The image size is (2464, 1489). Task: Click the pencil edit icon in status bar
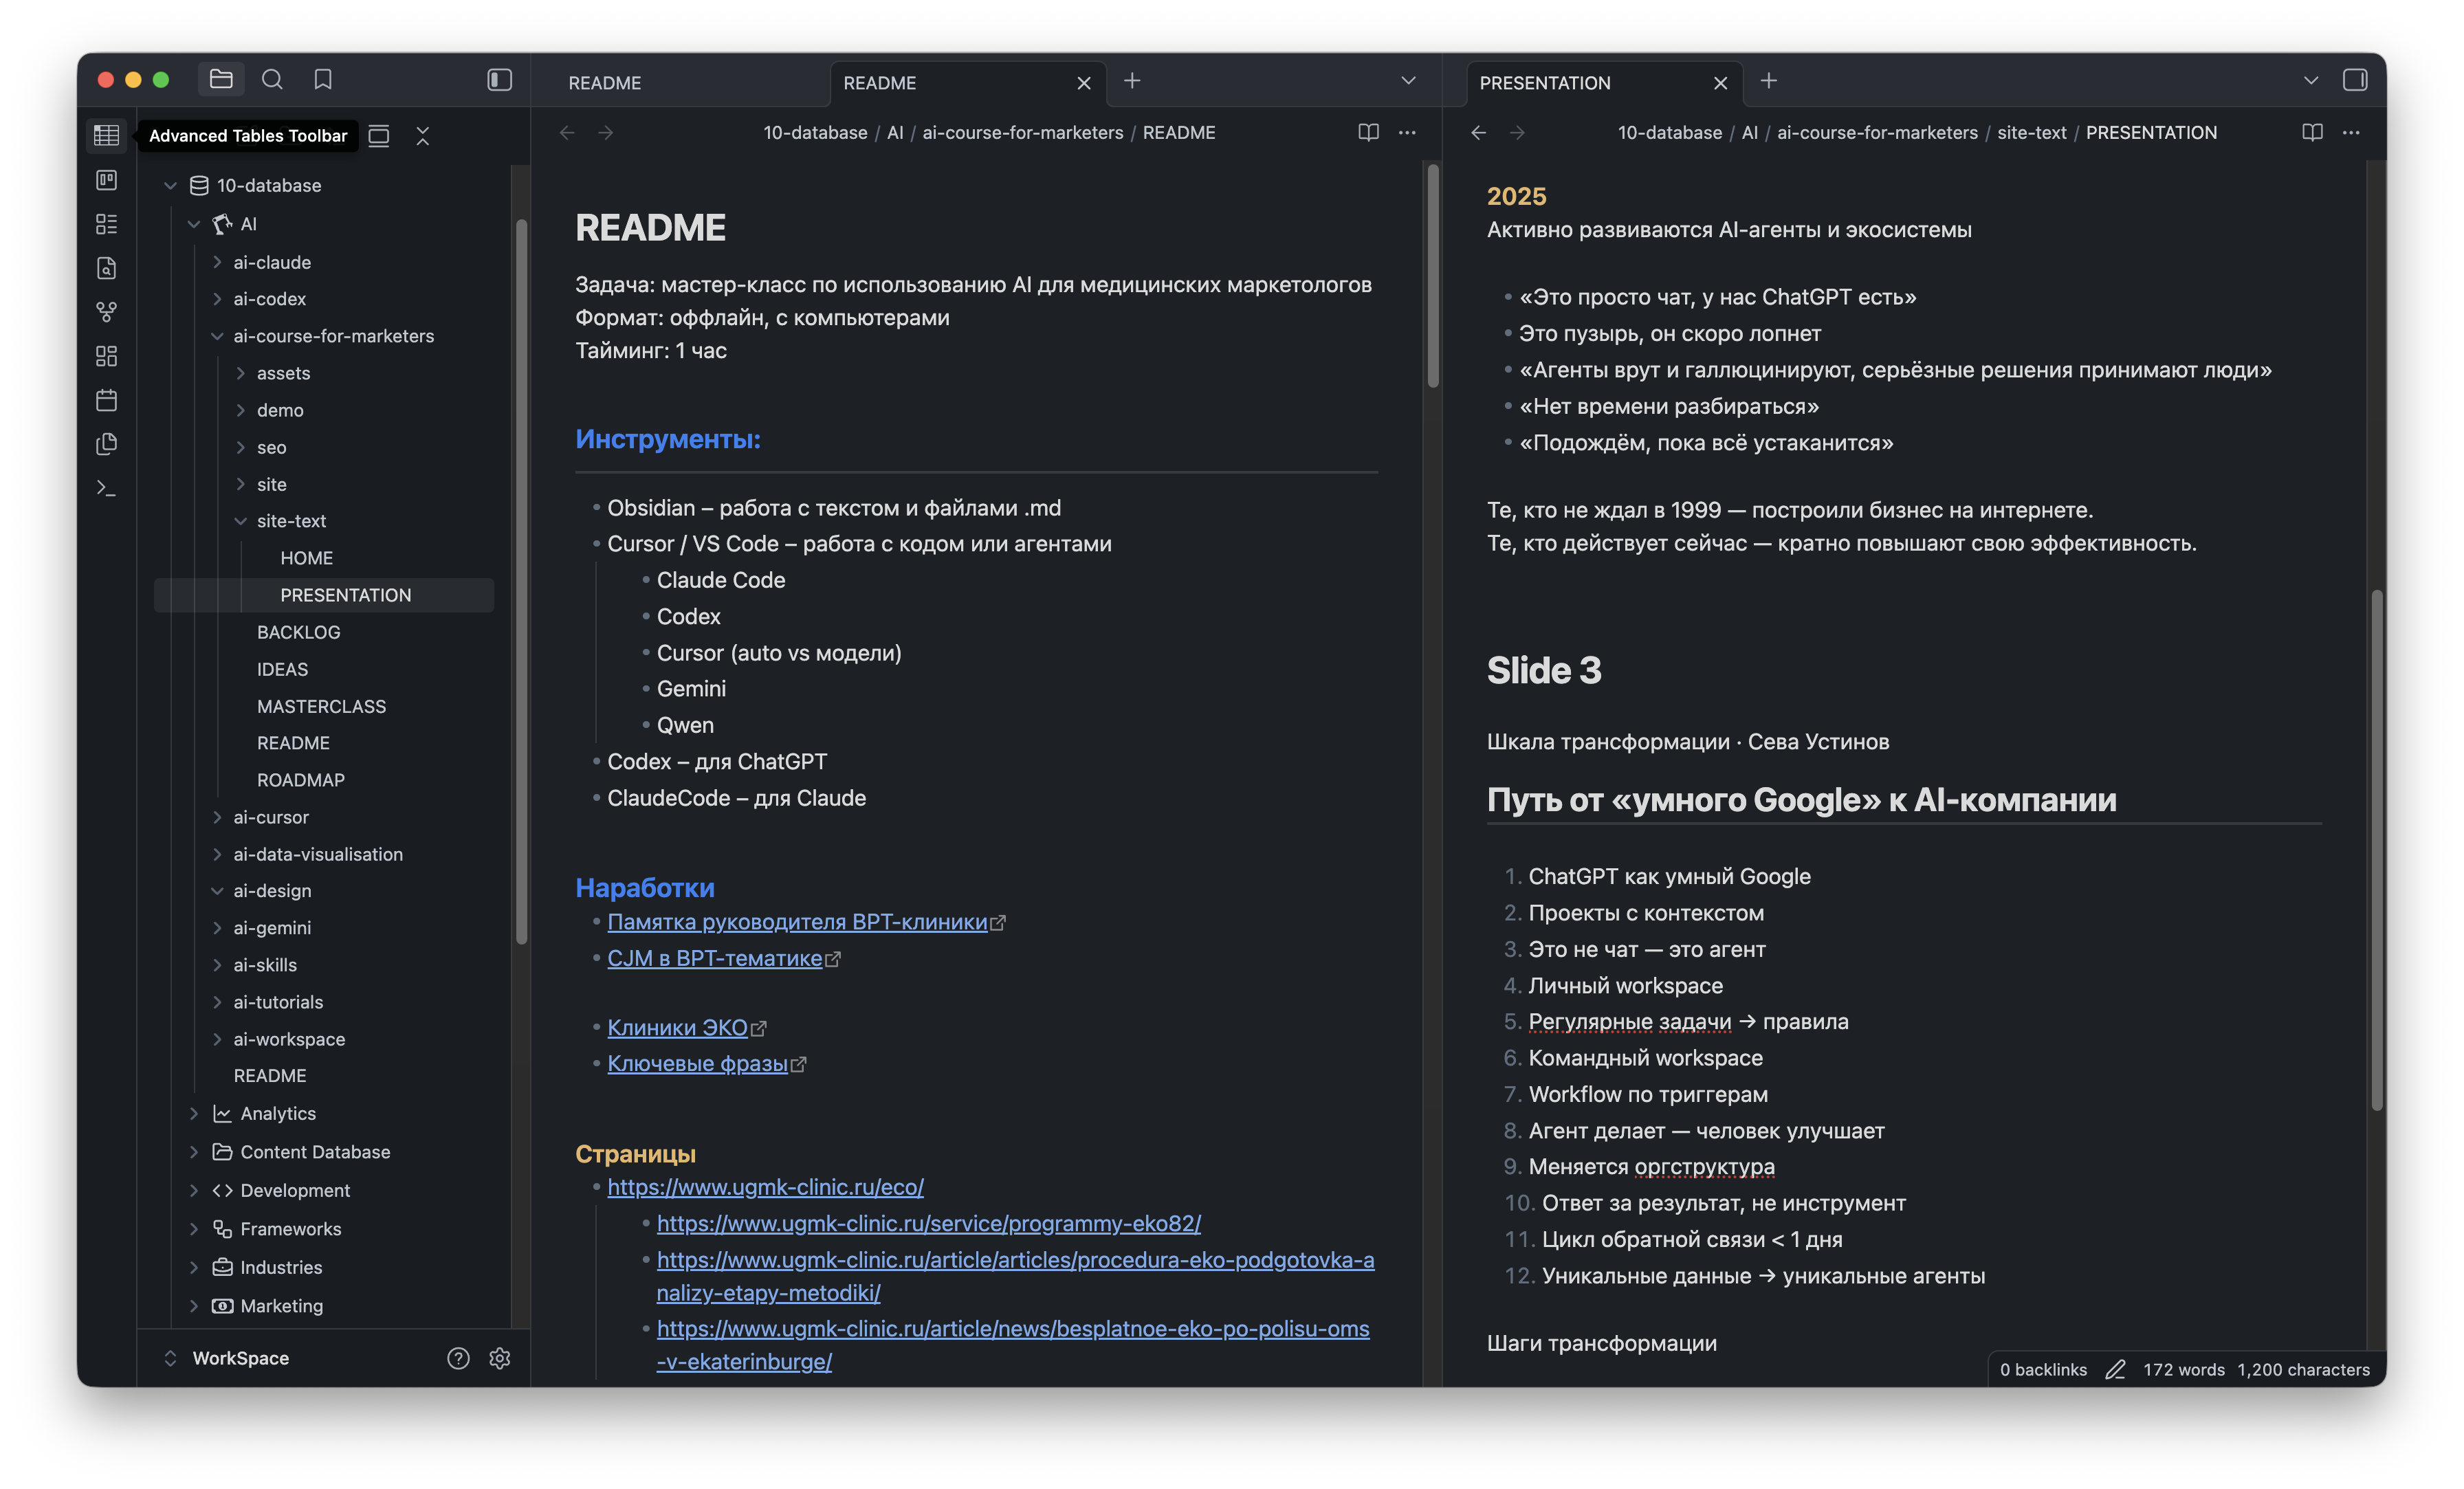point(2115,1370)
